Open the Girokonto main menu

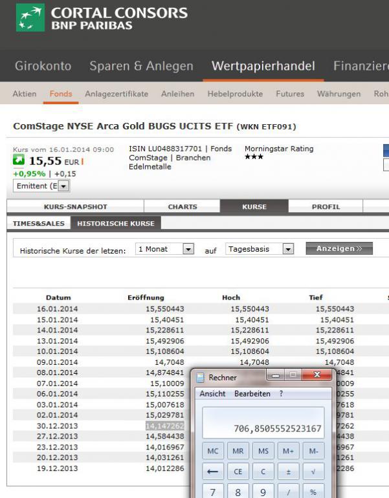43,66
